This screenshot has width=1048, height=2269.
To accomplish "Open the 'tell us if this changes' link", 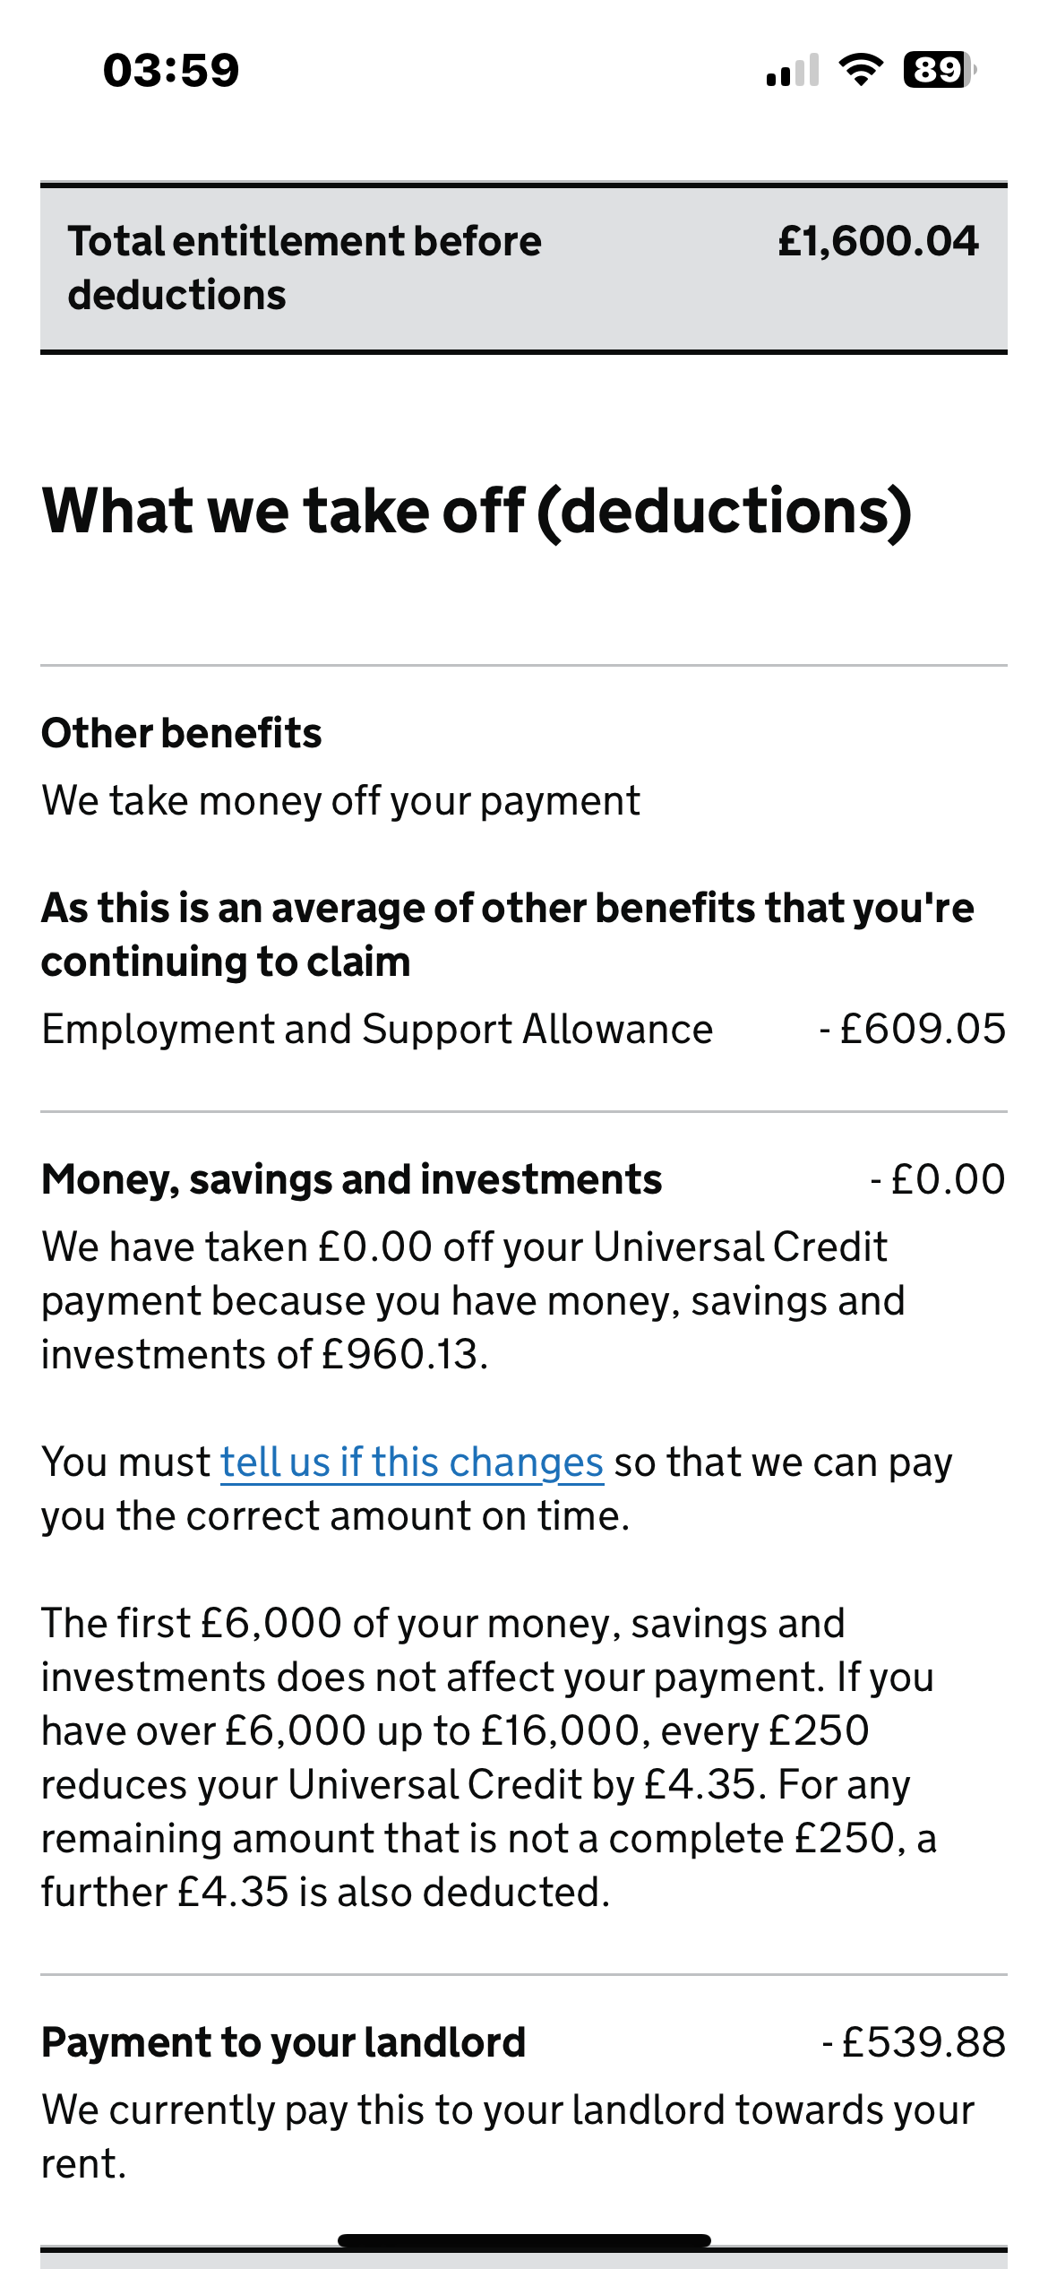I will click(x=412, y=1462).
